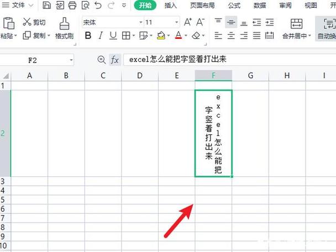
Task: Click the 格式刷 format painter
Action: 64,28
